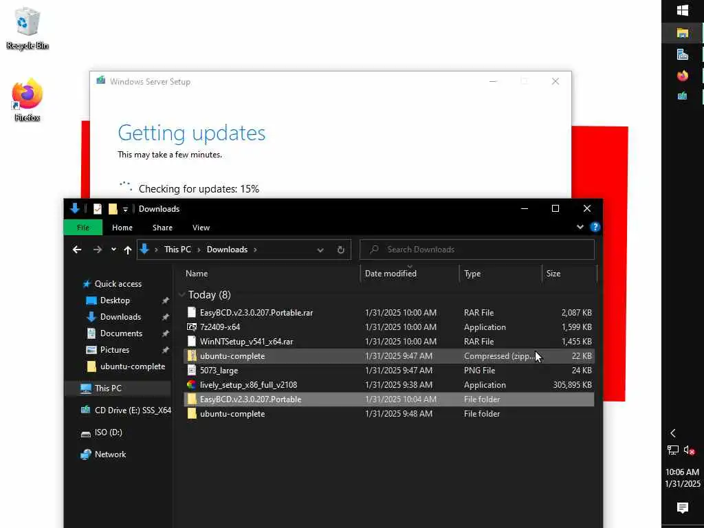Collapse the Today (8) group
This screenshot has width=704, height=528.
pyautogui.click(x=181, y=295)
